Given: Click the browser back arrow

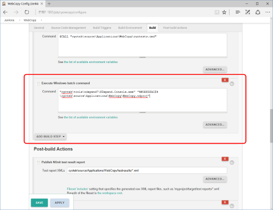Looking at the screenshot, I should 5,12.
